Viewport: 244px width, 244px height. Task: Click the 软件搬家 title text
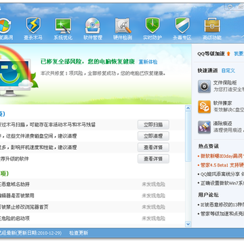coord(222,104)
